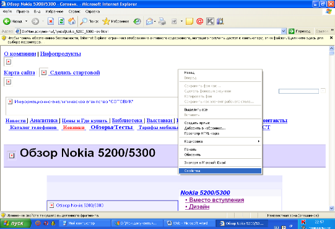
Task: Follow the Карта сайта link
Action: coord(19,73)
